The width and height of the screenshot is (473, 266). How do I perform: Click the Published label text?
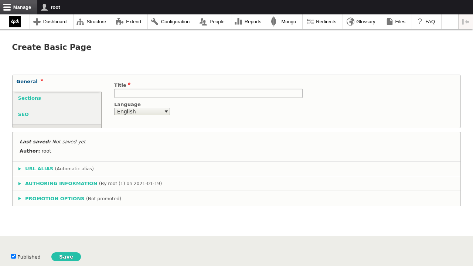[x=29, y=257]
